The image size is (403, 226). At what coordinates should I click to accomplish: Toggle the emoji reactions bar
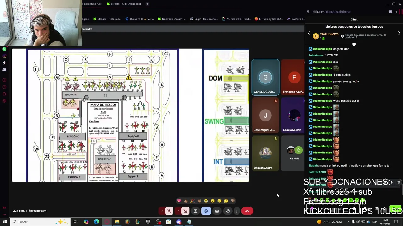[206, 211]
